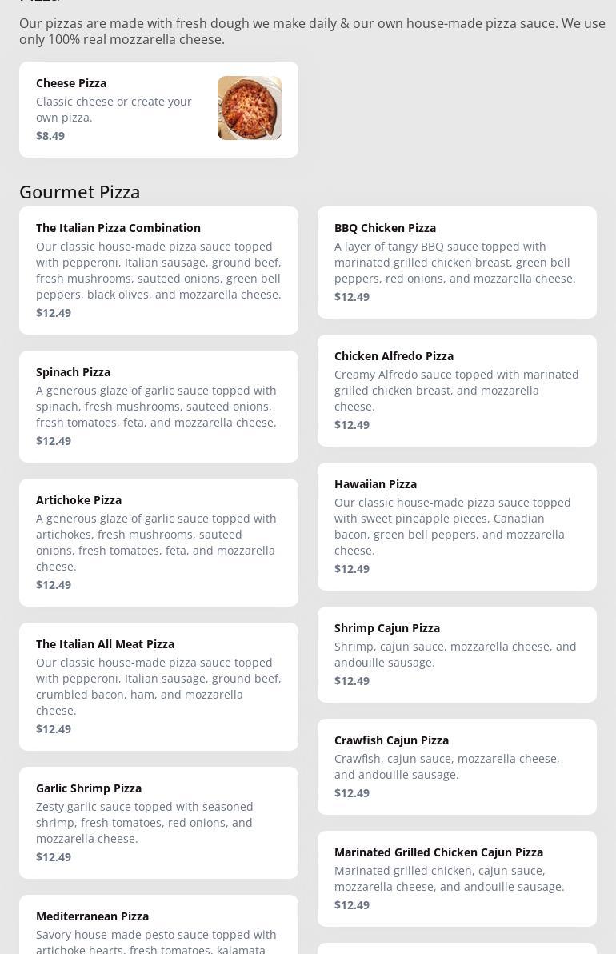Pick Marinated Grilled Chicken Cajun Pizza
This screenshot has height=954, width=616.
[457, 879]
